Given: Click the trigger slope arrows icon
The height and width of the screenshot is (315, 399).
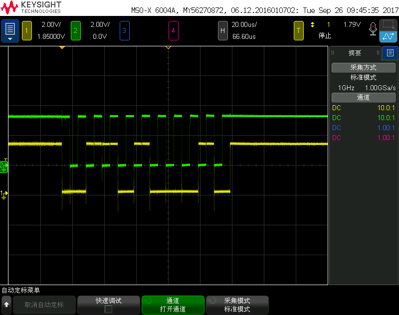Looking at the screenshot, I should click(x=313, y=24).
